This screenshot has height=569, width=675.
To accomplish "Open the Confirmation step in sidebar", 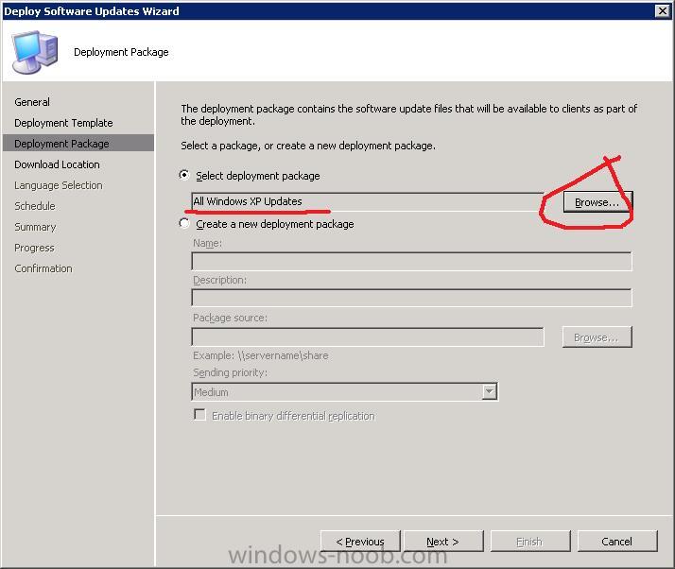I will tap(43, 268).
